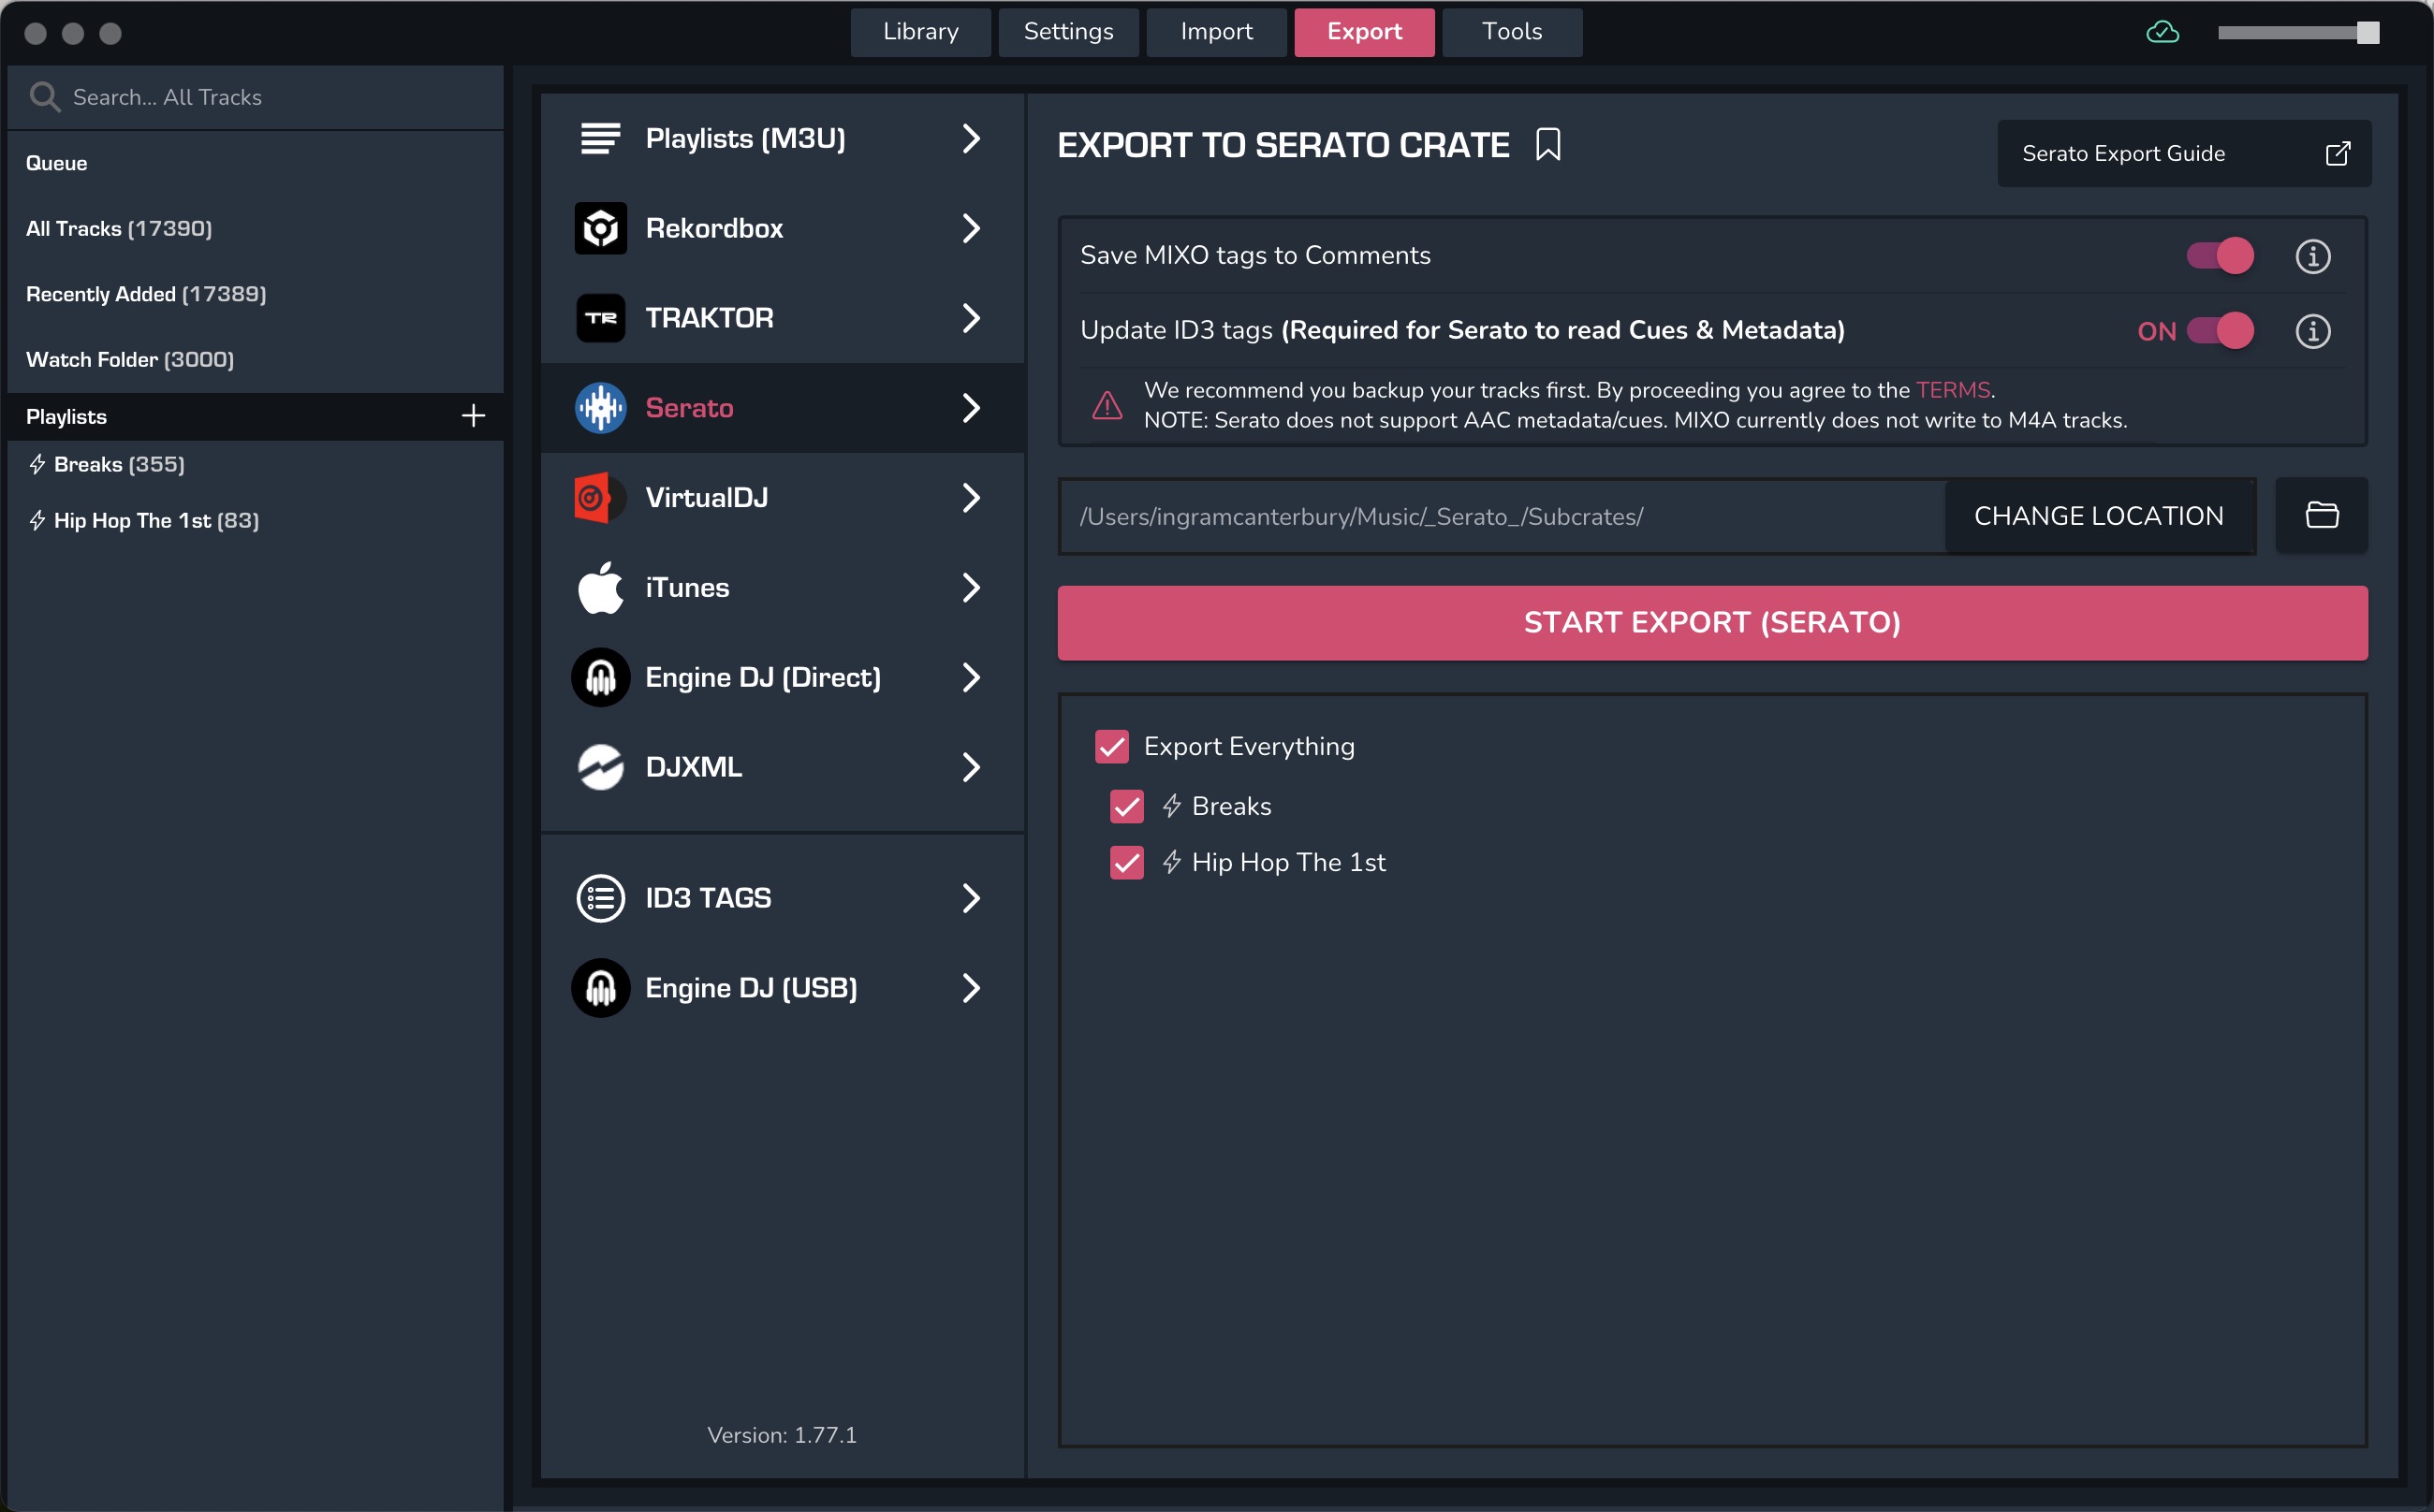
Task: Click the cloud sync status icon
Action: [x=2162, y=32]
